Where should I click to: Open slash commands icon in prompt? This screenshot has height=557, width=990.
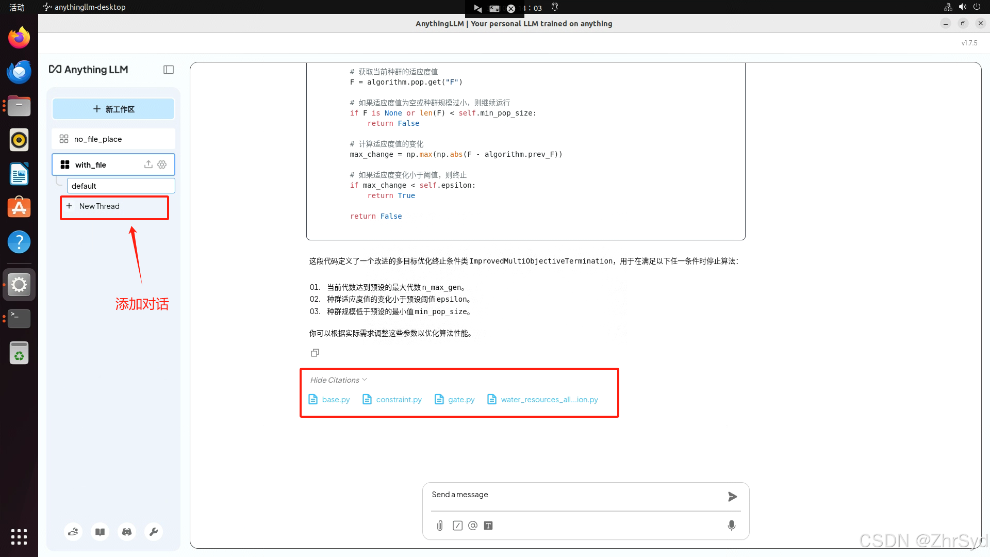[x=457, y=526]
